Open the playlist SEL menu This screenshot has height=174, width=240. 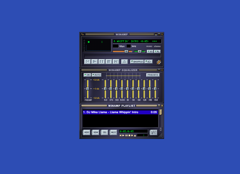[x=105, y=132]
